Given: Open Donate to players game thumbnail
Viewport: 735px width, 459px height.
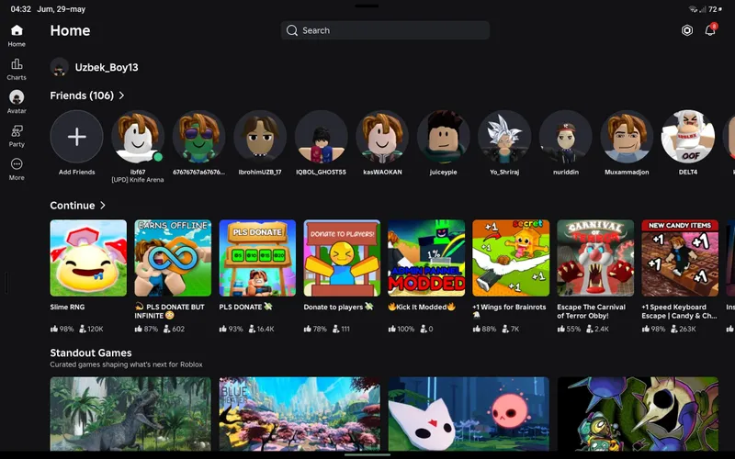Looking at the screenshot, I should click(x=342, y=258).
